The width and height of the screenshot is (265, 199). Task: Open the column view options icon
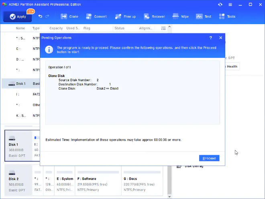pyautogui.click(x=163, y=29)
